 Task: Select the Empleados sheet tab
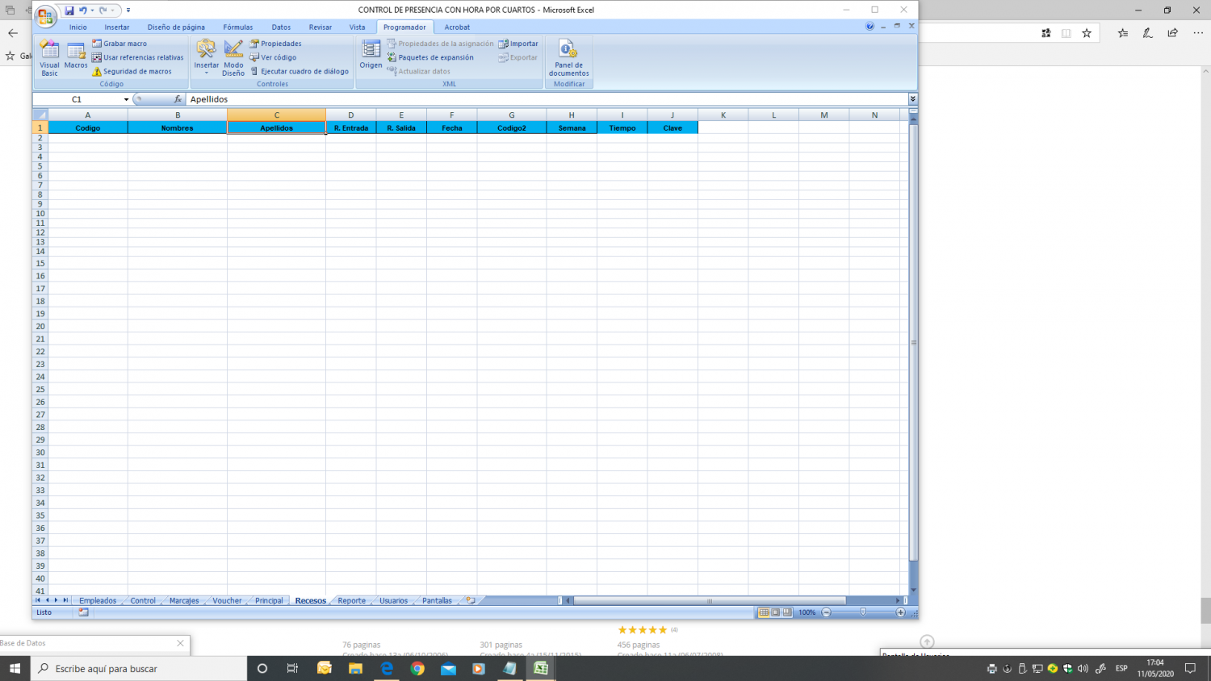(x=98, y=600)
